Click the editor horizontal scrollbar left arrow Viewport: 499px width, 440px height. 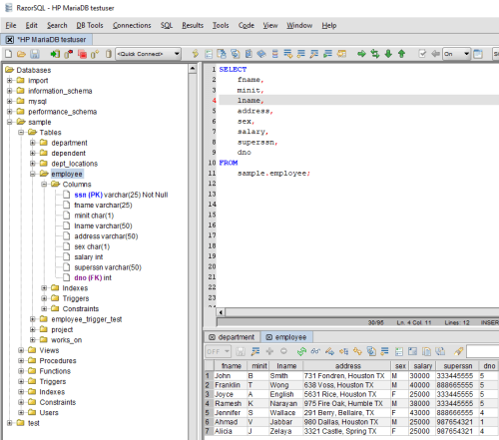[x=221, y=312]
